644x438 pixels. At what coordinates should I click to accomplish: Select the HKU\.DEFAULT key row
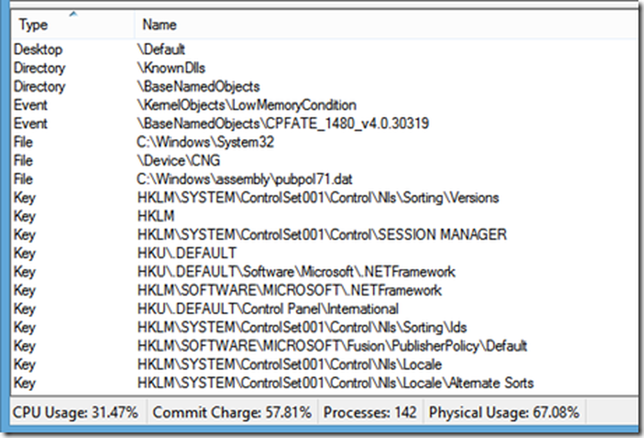(x=186, y=253)
